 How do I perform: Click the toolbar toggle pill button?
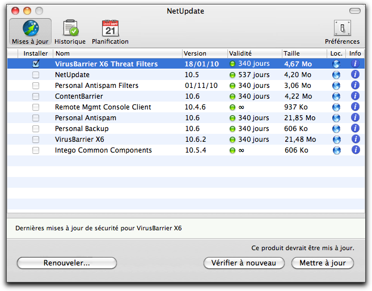coord(354,11)
